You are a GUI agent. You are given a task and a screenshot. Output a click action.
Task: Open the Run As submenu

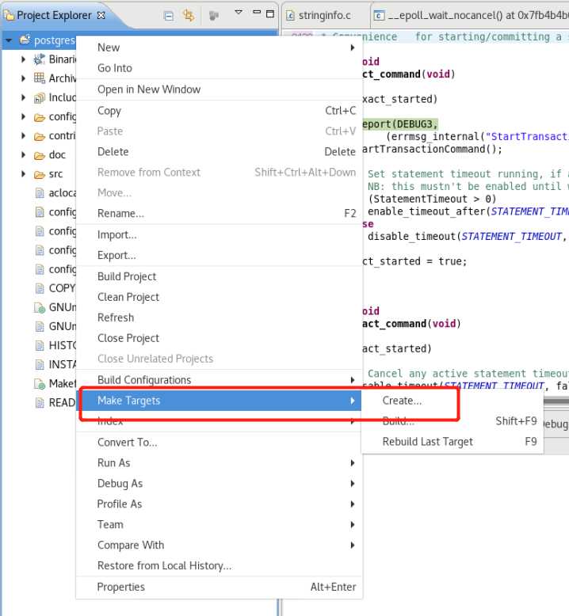219,463
